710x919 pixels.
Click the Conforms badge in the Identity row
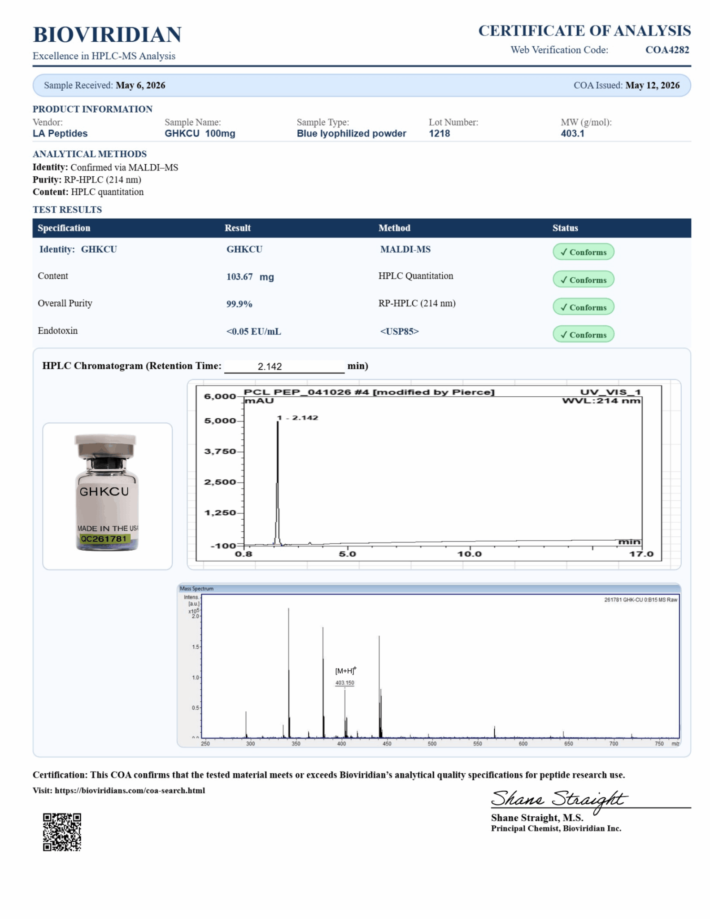point(583,252)
